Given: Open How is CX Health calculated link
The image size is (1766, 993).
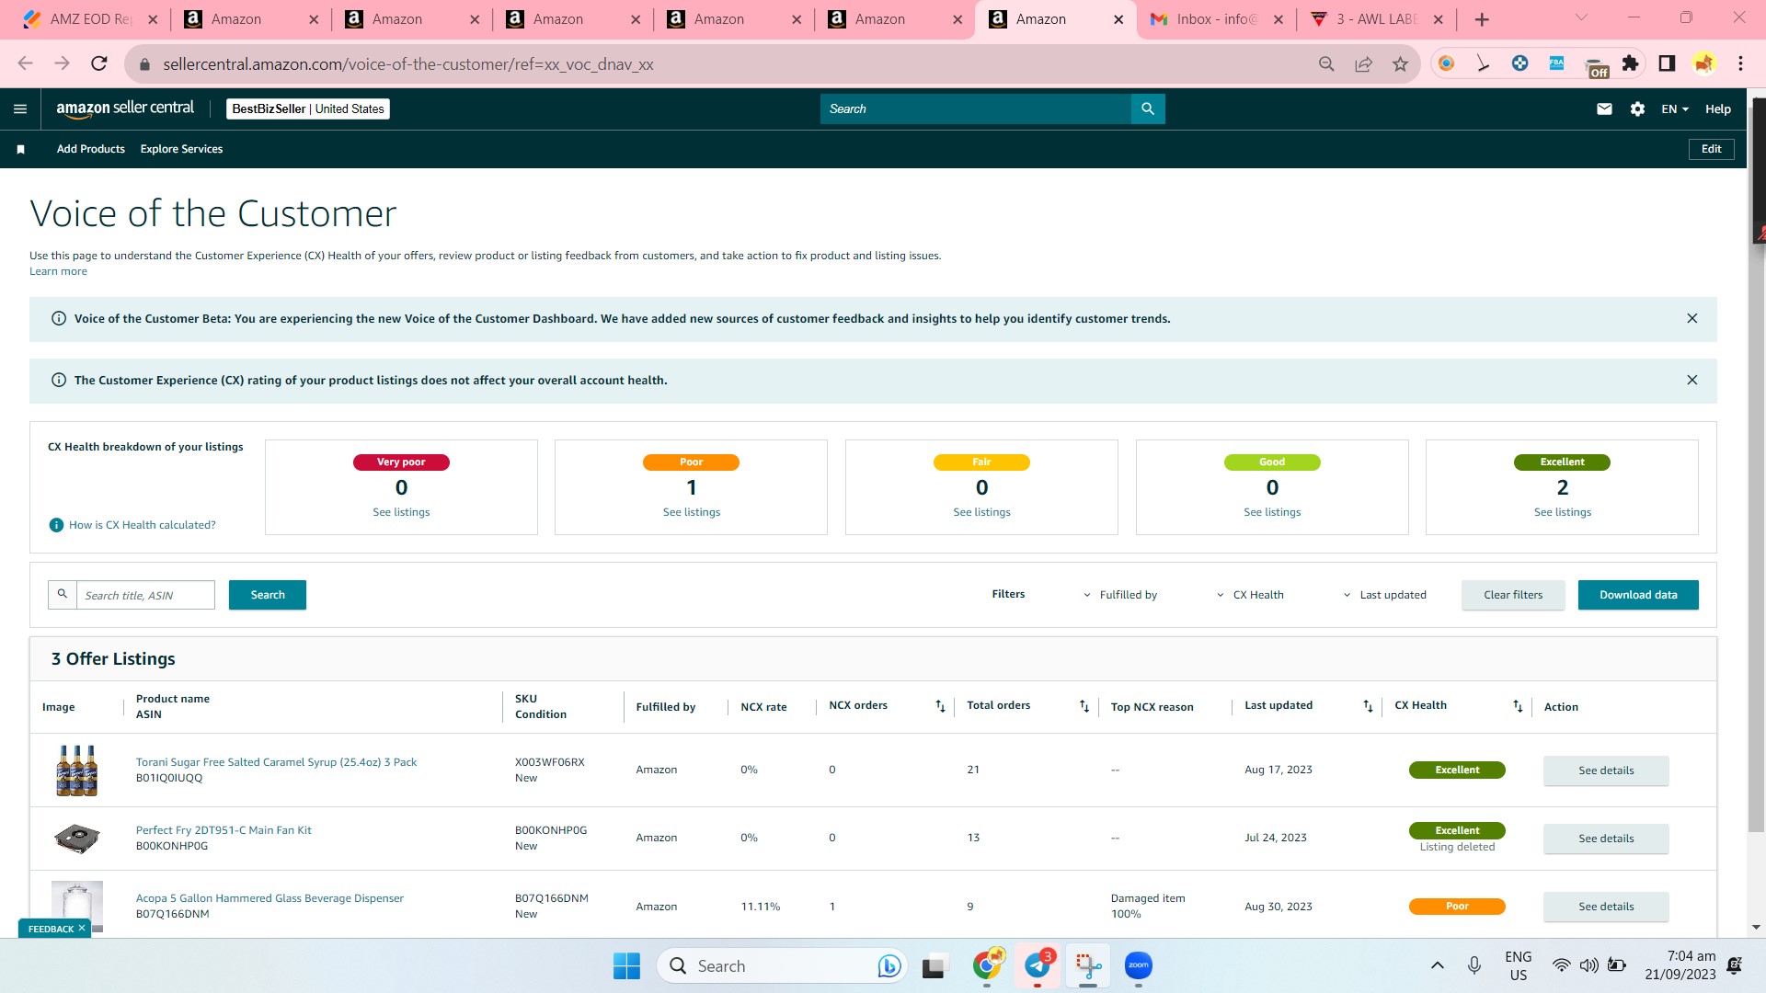Looking at the screenshot, I should click(143, 525).
